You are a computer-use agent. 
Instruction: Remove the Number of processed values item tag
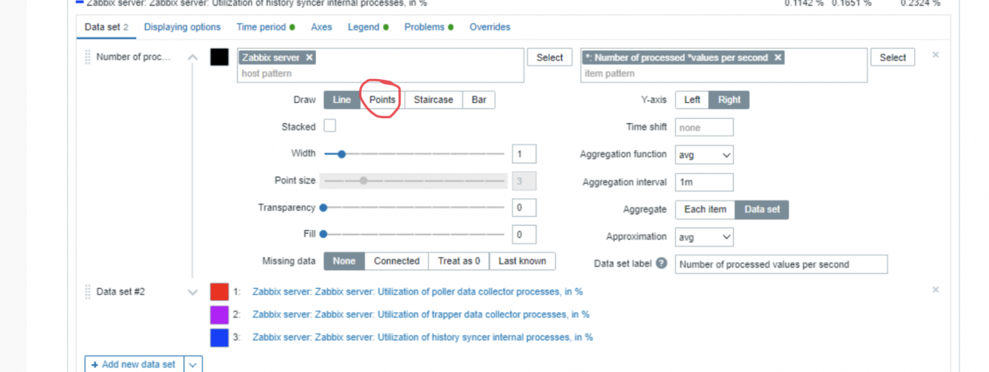[x=778, y=57]
